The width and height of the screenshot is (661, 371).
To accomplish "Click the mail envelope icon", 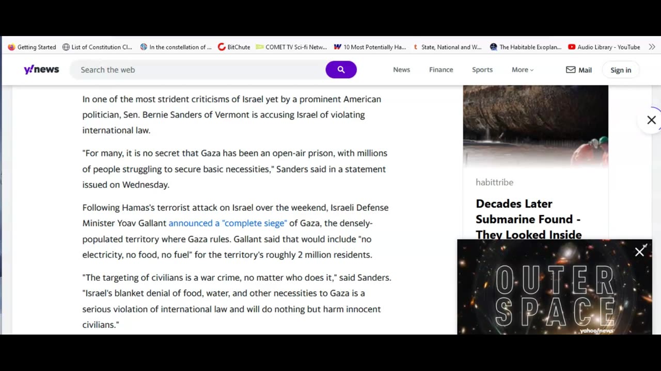I will click(571, 70).
